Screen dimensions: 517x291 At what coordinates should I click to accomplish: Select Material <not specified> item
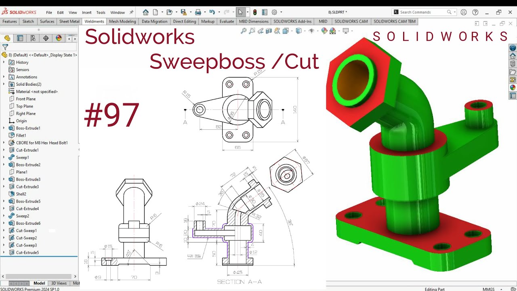pos(37,91)
